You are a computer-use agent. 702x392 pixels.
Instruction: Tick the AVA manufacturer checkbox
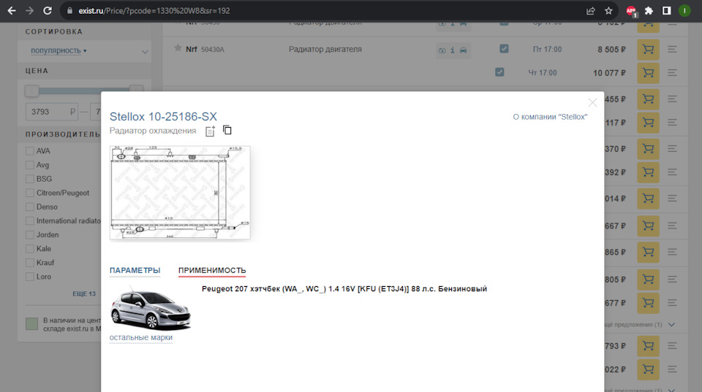(x=30, y=151)
